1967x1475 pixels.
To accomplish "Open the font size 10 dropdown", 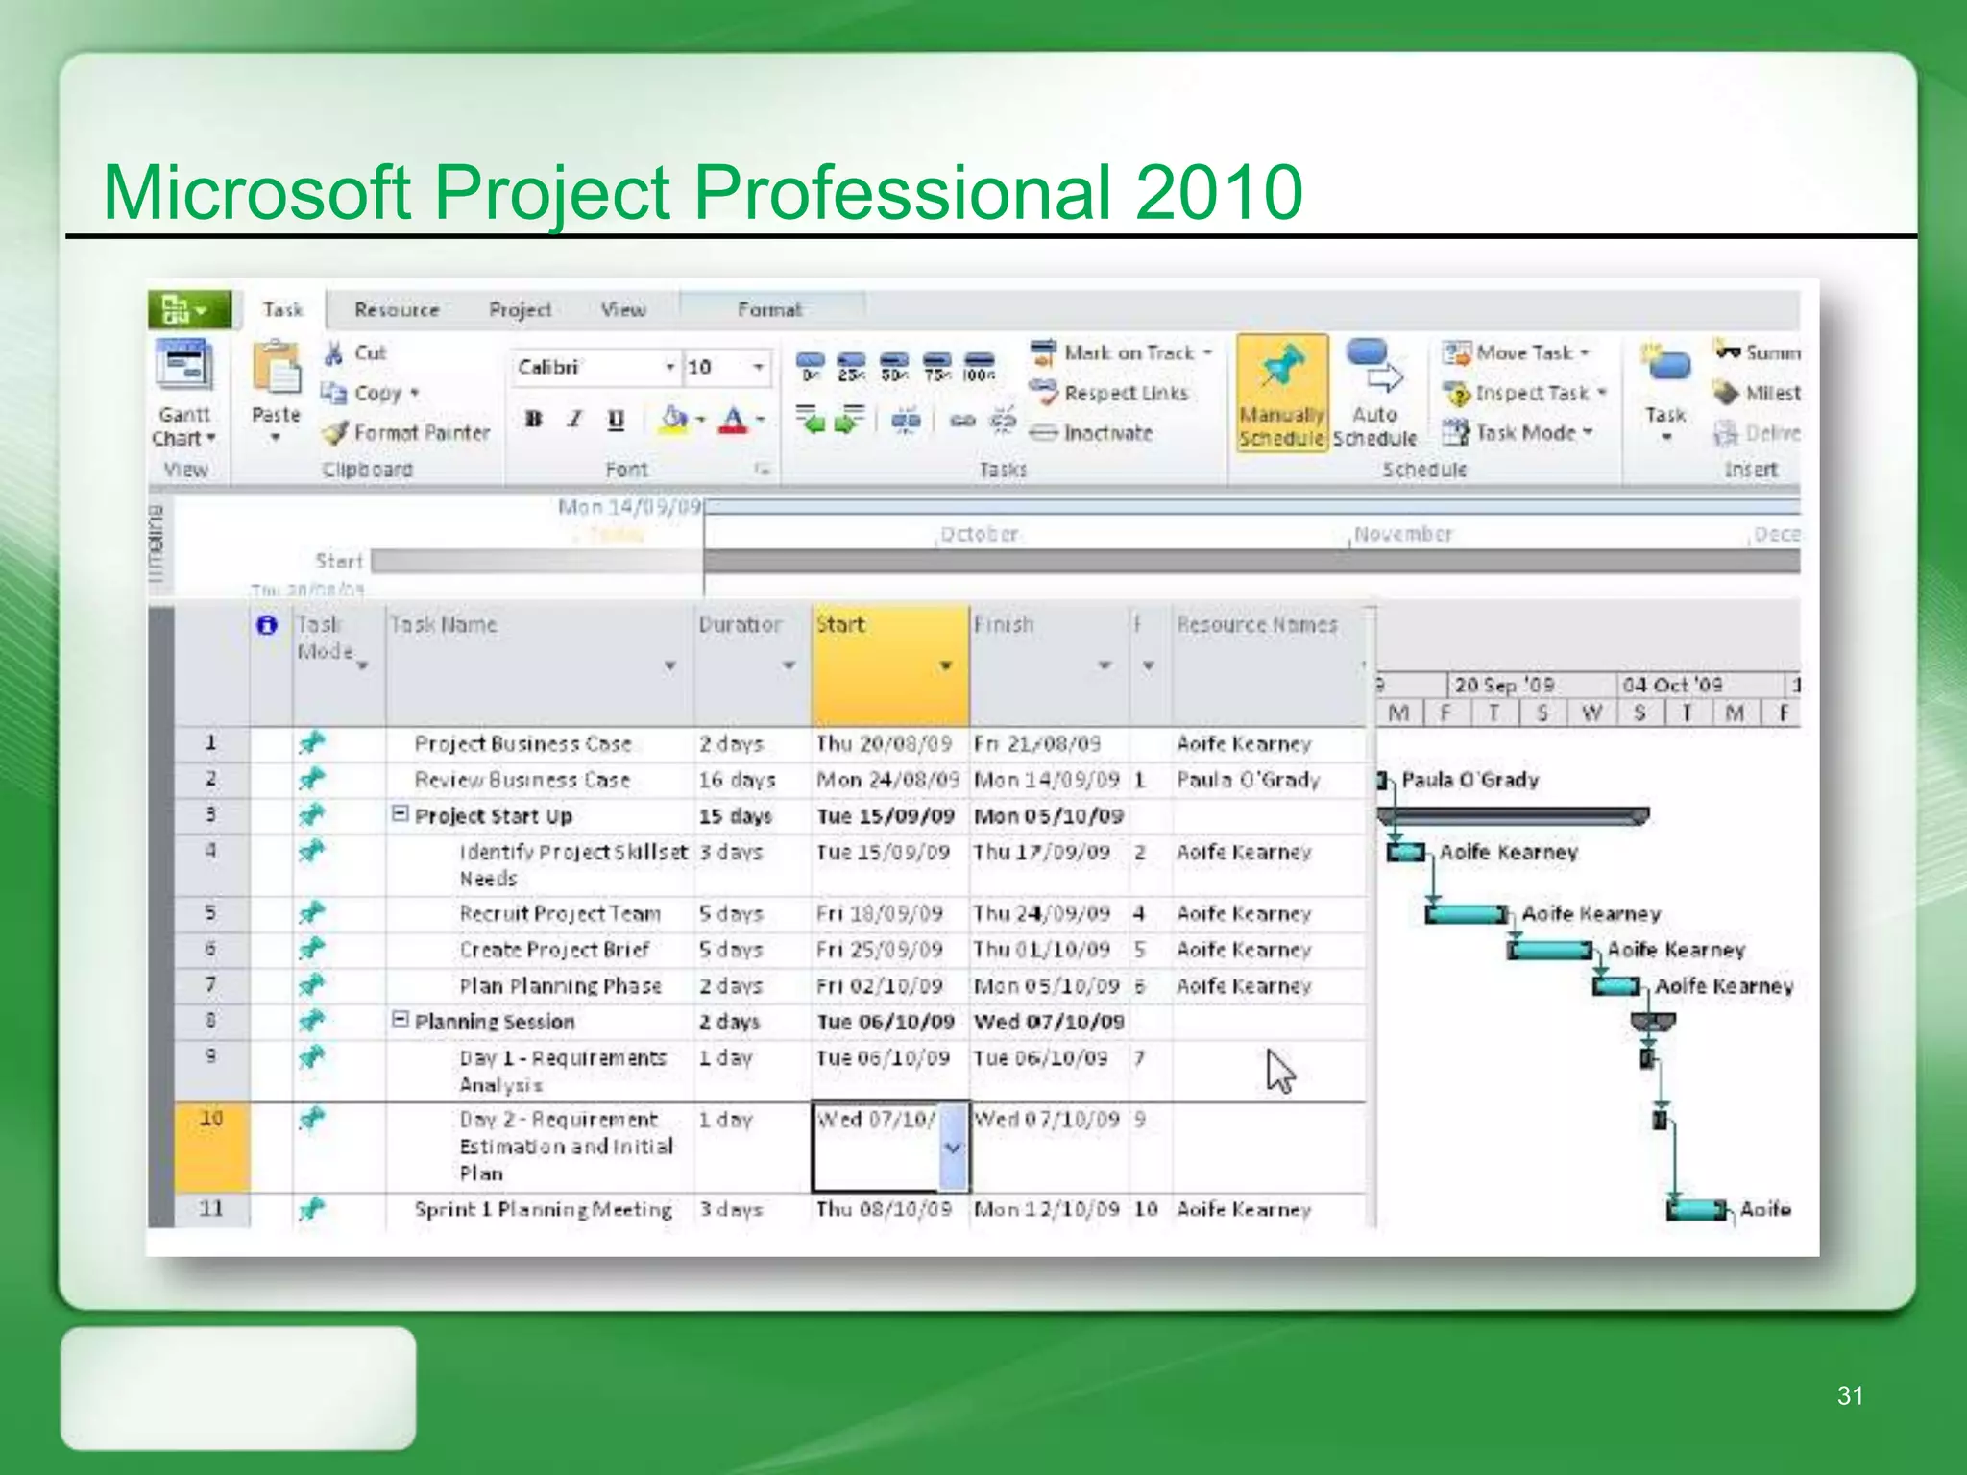I will click(x=758, y=368).
